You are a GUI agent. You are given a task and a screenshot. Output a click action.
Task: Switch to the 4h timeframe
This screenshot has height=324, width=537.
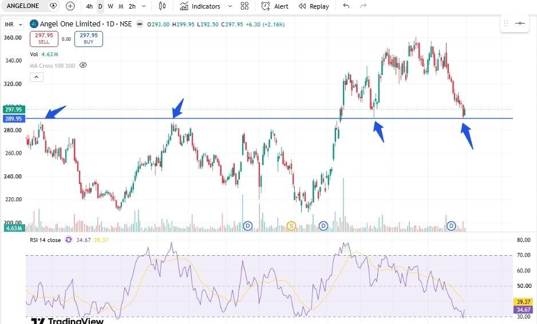(89, 6)
